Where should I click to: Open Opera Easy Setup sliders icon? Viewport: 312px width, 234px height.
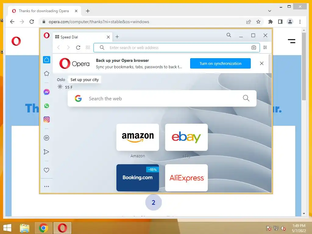(265, 47)
